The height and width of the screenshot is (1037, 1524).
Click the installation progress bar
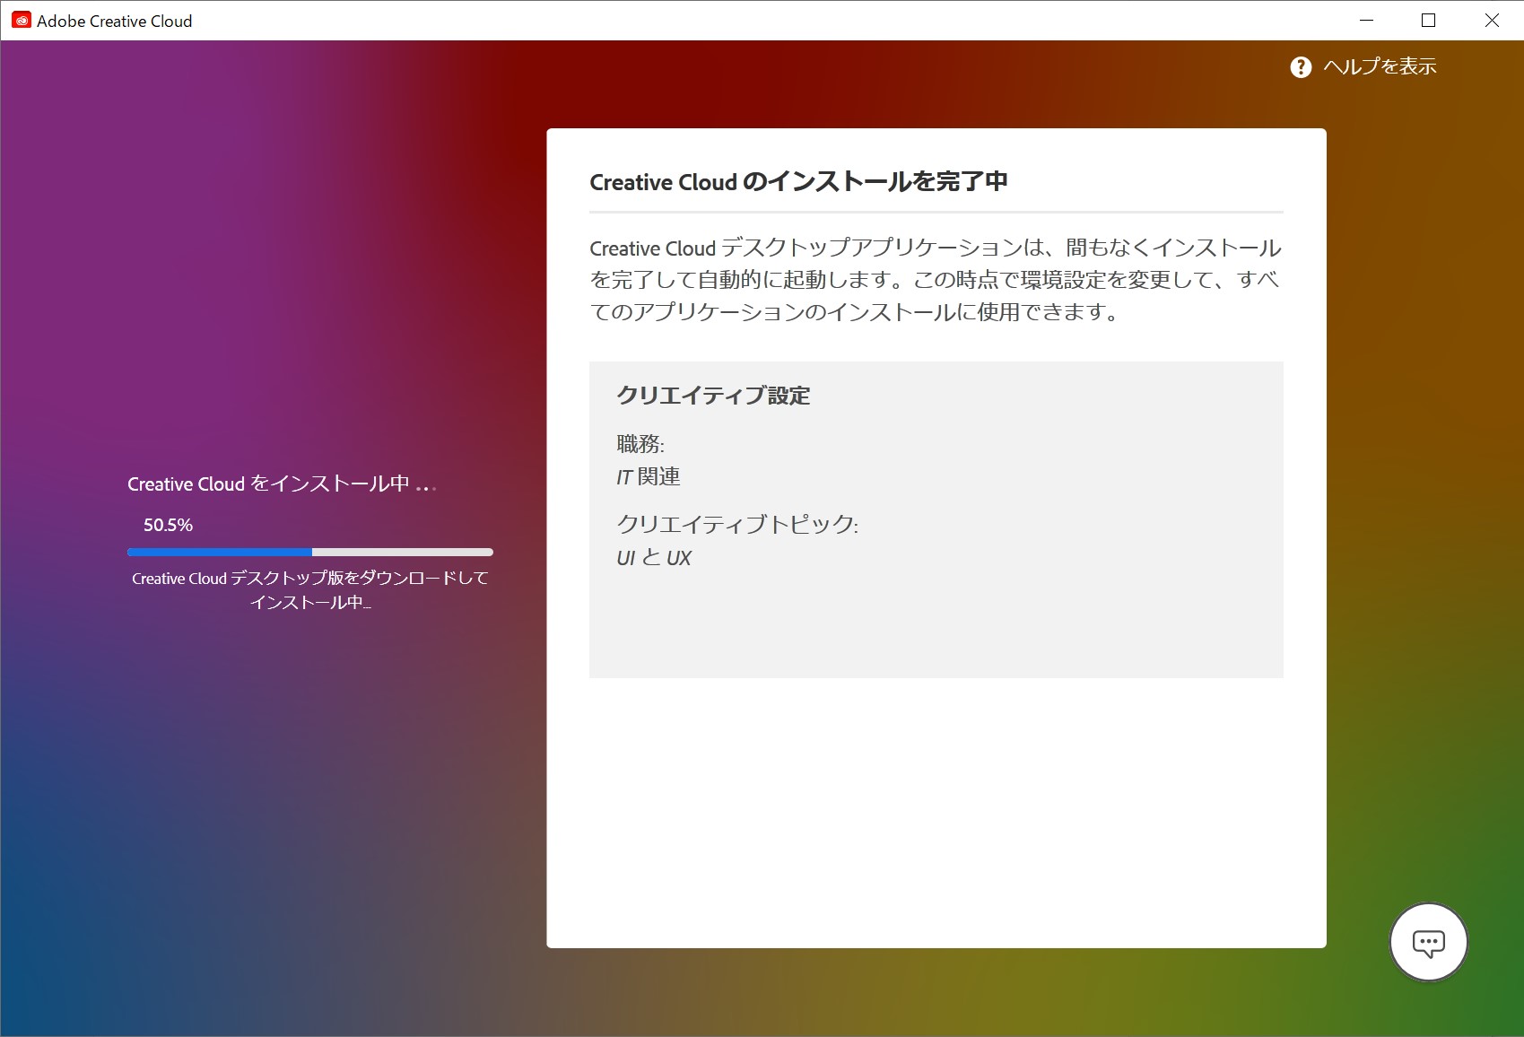coord(310,552)
